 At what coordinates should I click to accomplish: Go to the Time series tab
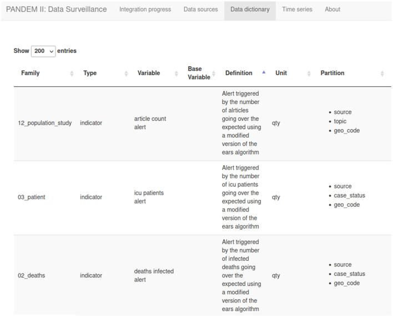pos(297,9)
